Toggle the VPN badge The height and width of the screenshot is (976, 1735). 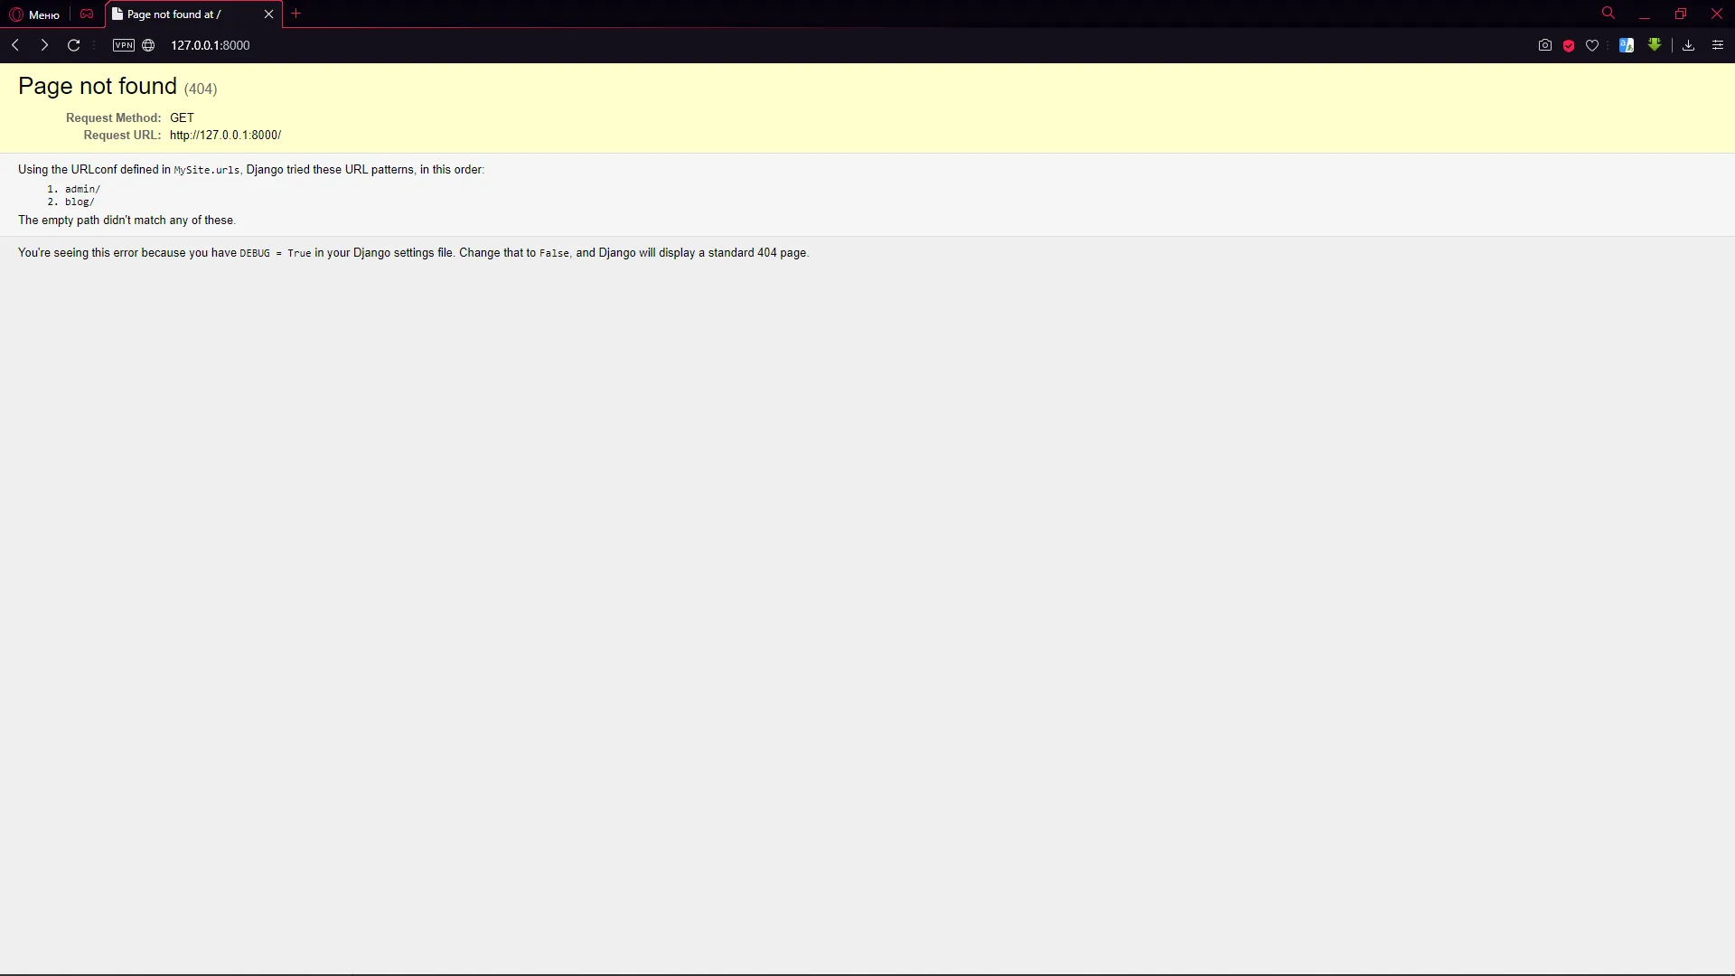click(124, 45)
